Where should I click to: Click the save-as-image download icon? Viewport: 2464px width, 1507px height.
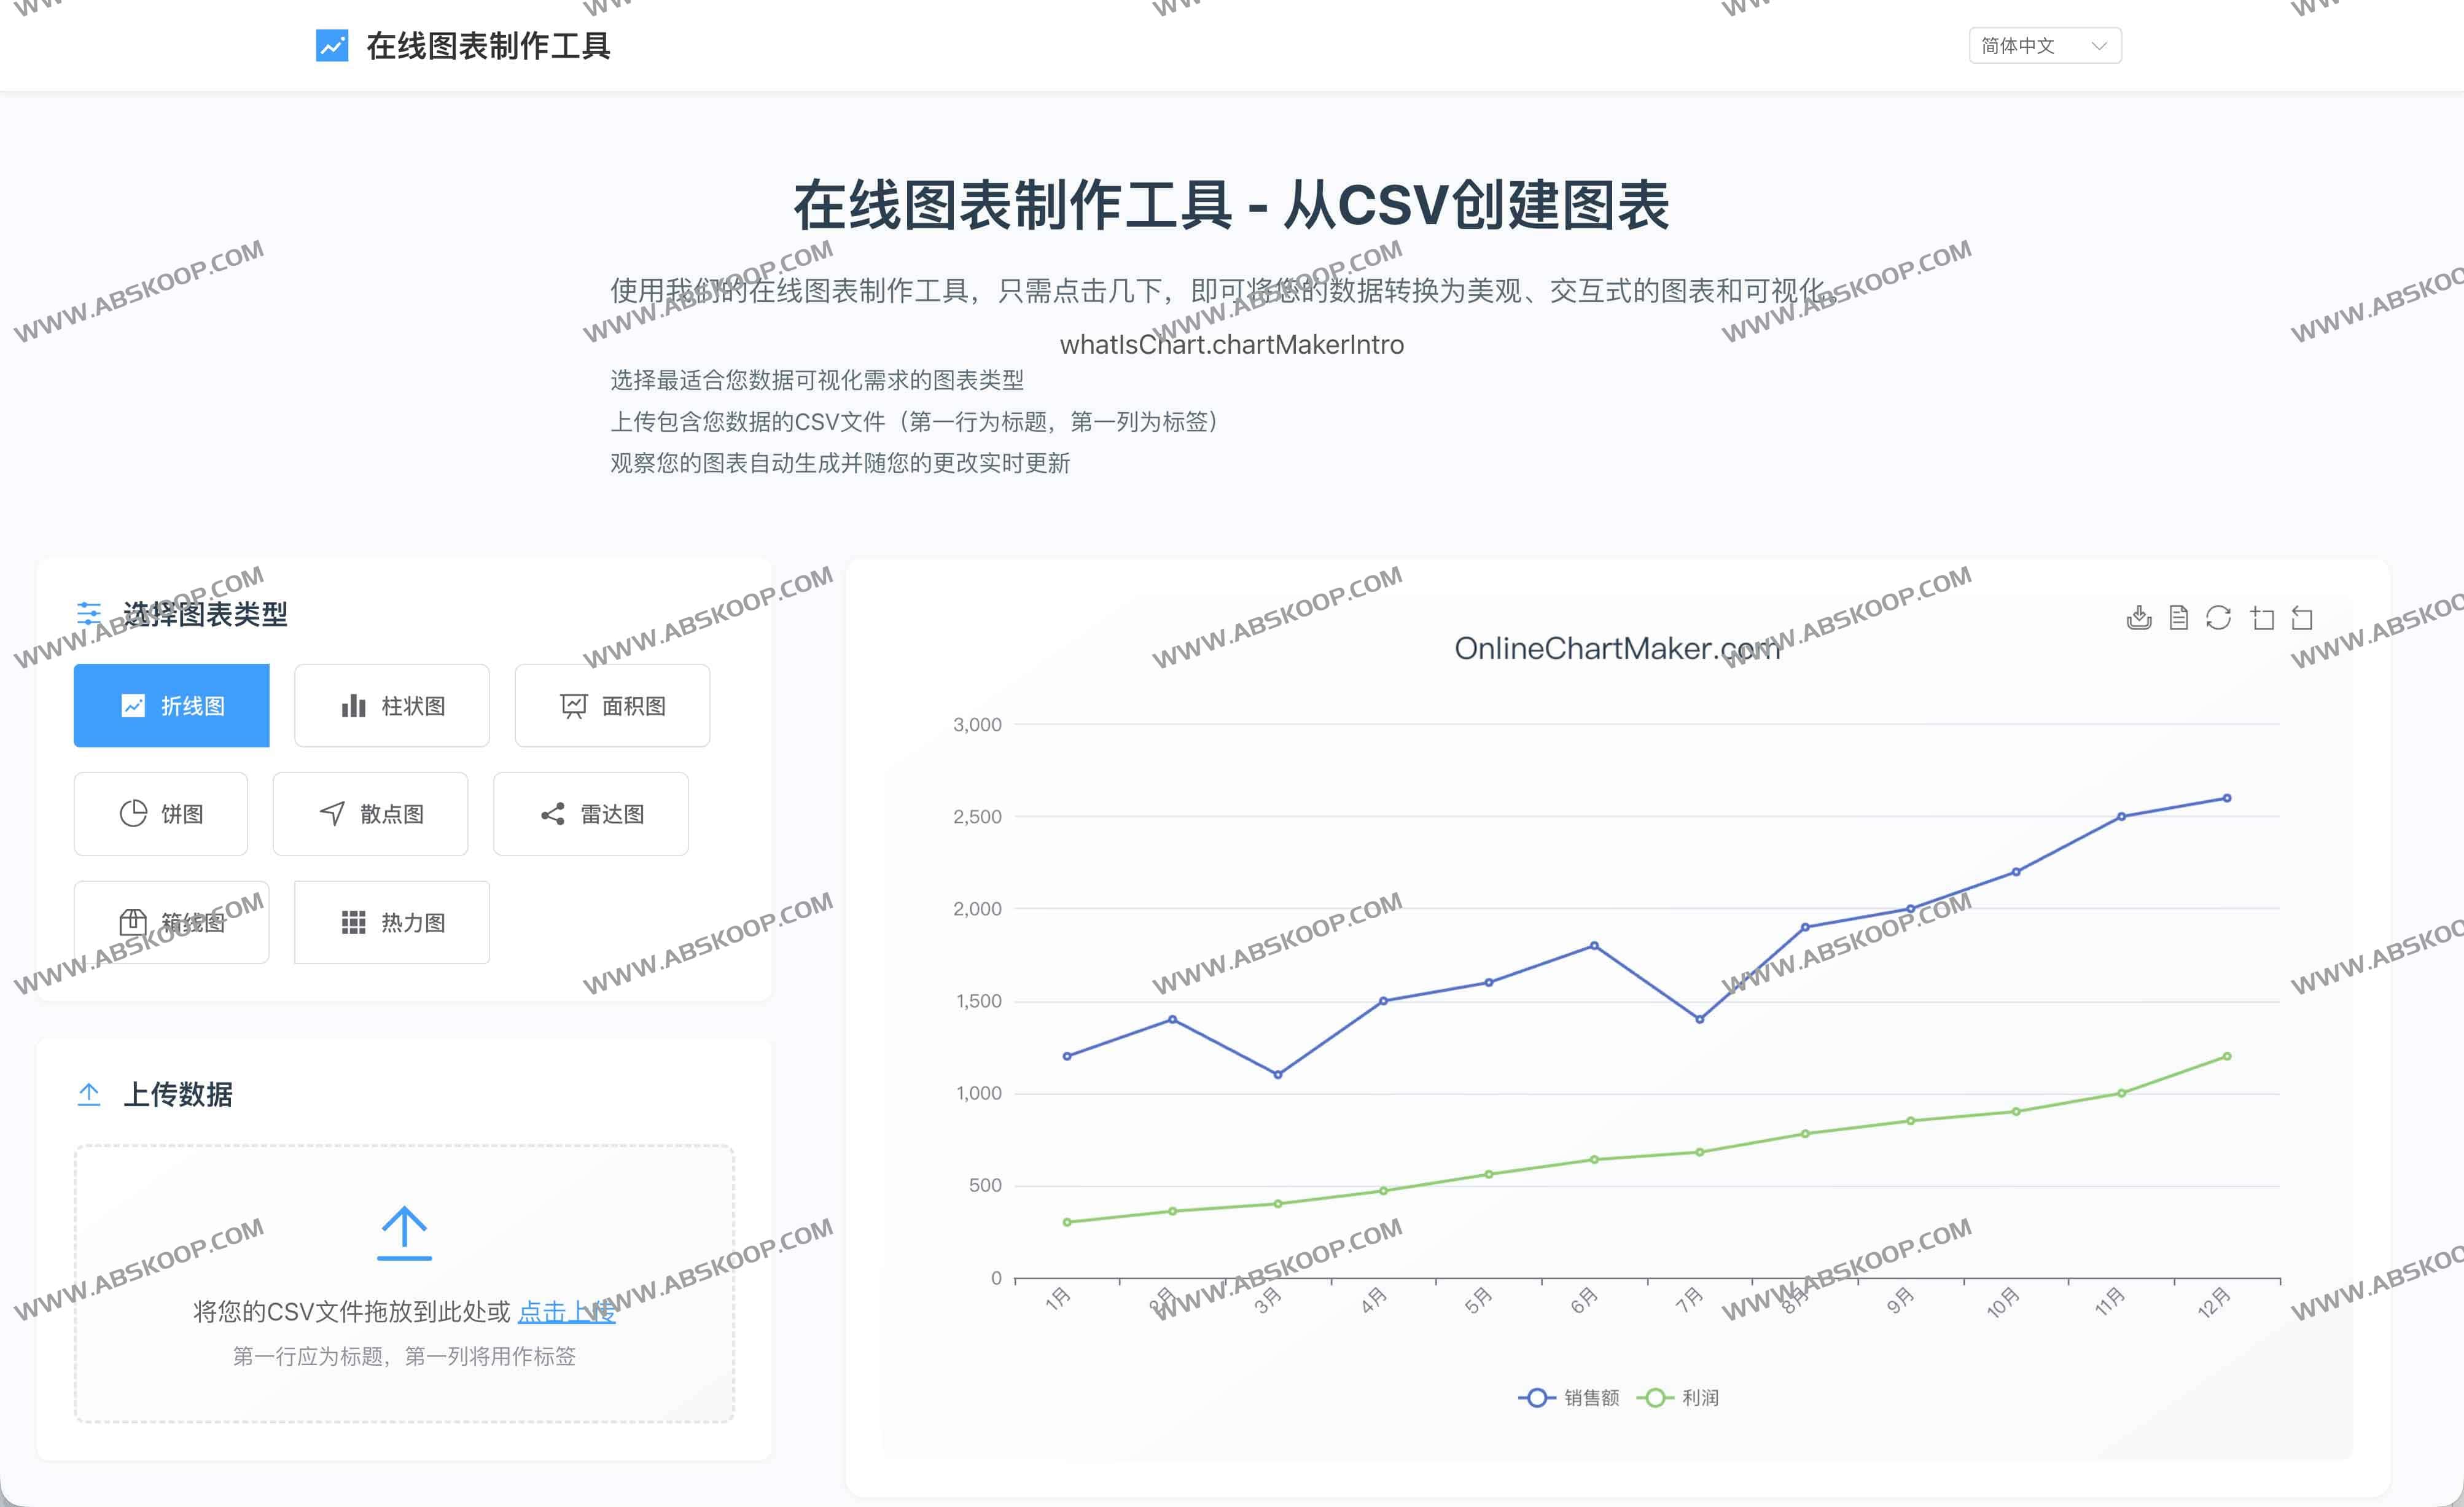2139,618
